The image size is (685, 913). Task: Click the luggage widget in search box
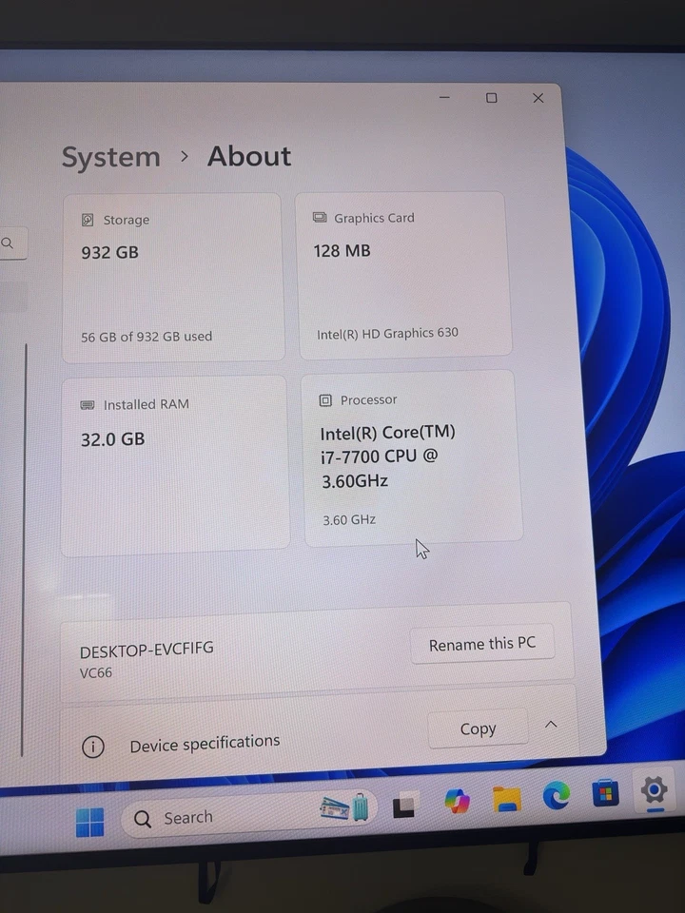[x=344, y=808]
